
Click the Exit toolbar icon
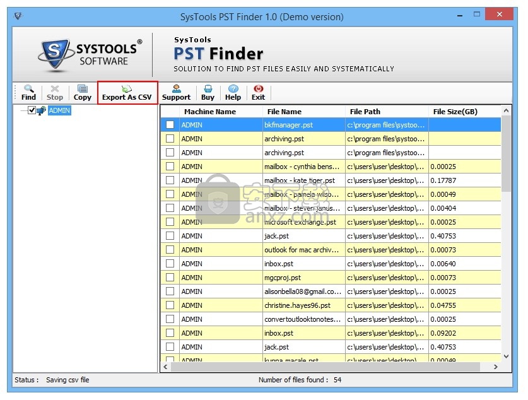pyautogui.click(x=258, y=88)
